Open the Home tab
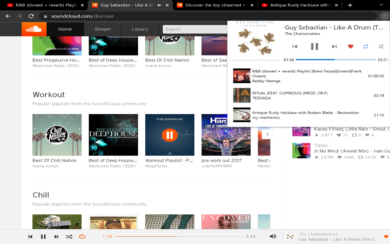This screenshot has height=244, width=390. (x=65, y=29)
